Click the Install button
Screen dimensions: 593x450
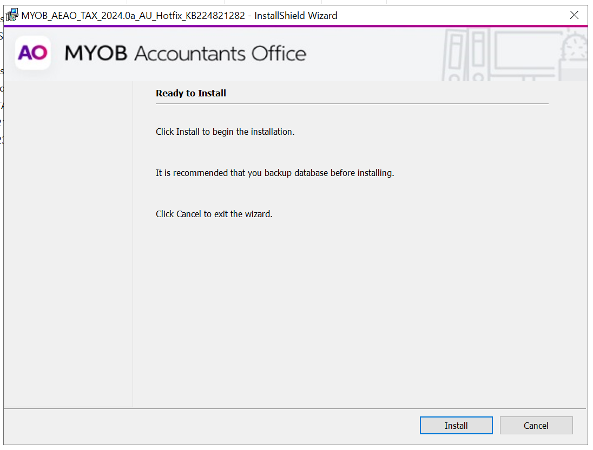[x=456, y=426]
